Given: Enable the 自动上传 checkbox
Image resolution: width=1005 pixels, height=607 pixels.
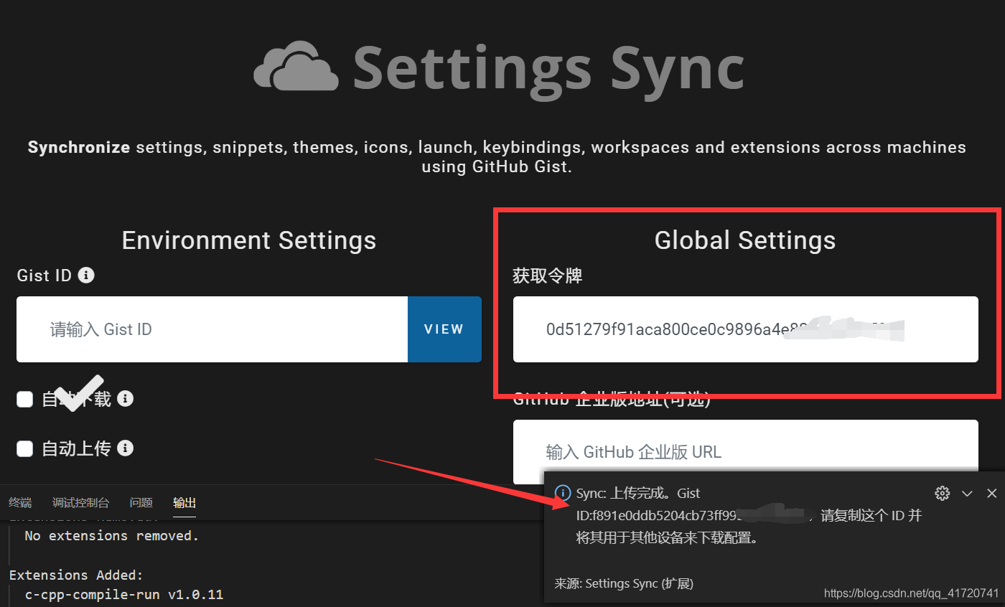Looking at the screenshot, I should click(x=25, y=449).
